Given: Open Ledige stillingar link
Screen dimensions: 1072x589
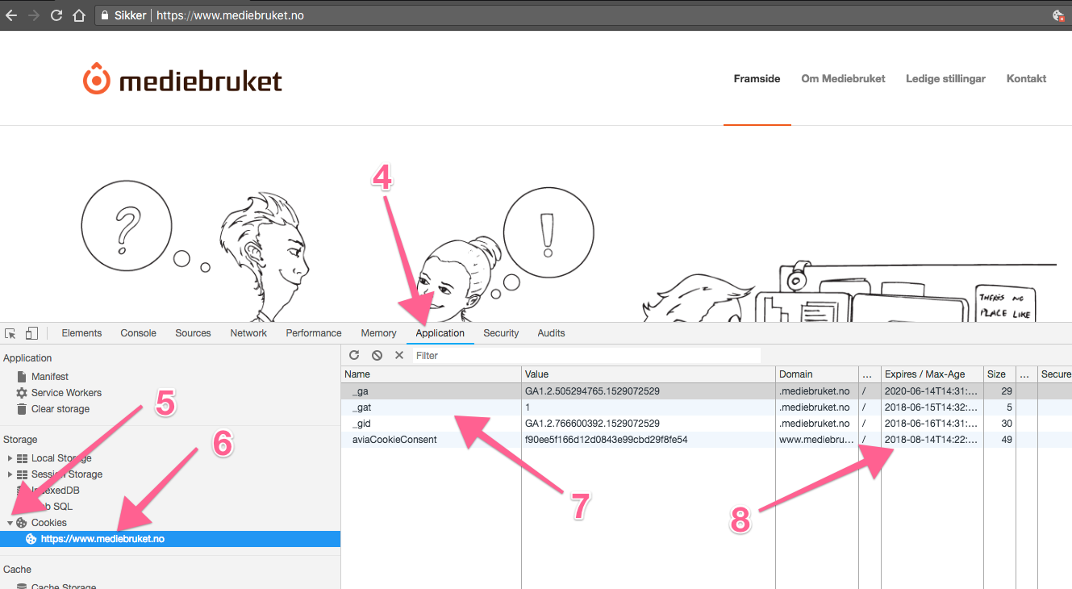Looking at the screenshot, I should [x=945, y=79].
